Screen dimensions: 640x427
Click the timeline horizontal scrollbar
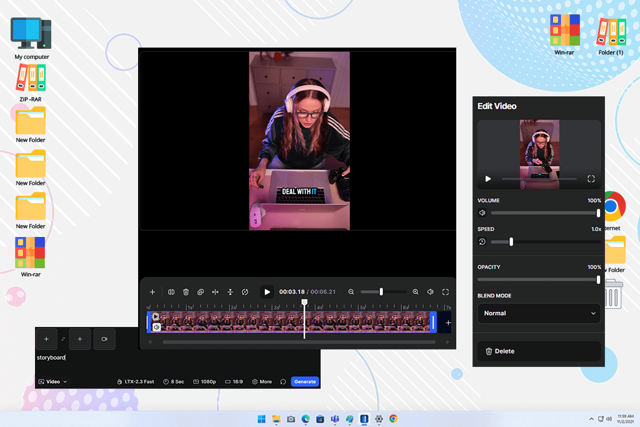click(x=299, y=342)
